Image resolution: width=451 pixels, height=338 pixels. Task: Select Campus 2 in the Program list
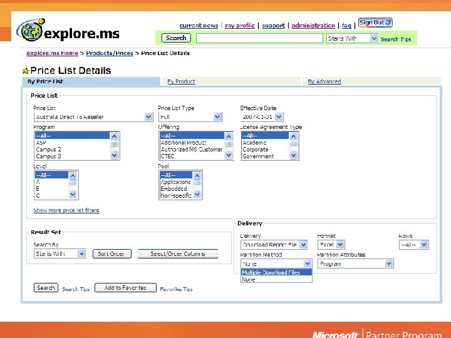[72, 150]
